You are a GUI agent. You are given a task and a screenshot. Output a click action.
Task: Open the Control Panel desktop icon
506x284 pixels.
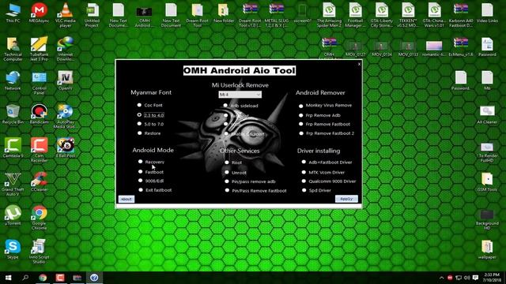pyautogui.click(x=39, y=83)
